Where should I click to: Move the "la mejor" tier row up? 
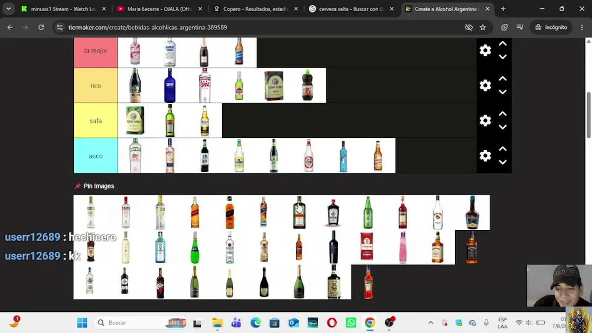(503, 44)
